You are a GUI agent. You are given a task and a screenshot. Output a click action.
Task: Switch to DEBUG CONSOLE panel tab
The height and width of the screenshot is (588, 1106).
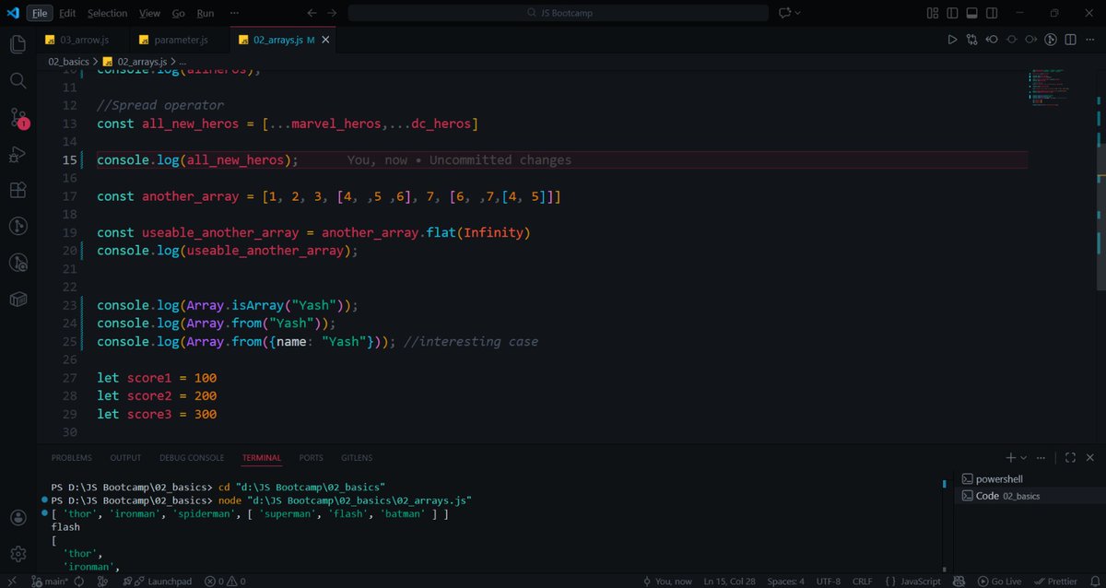(192, 457)
